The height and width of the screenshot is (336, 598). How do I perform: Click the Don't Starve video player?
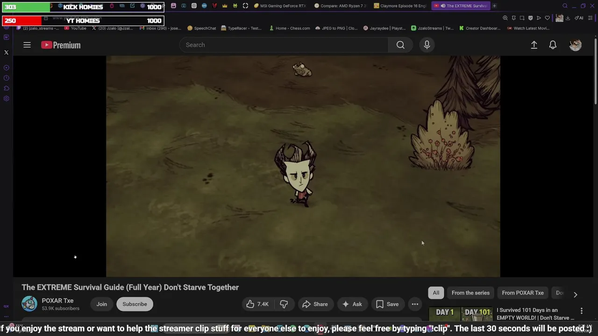pos(303,167)
